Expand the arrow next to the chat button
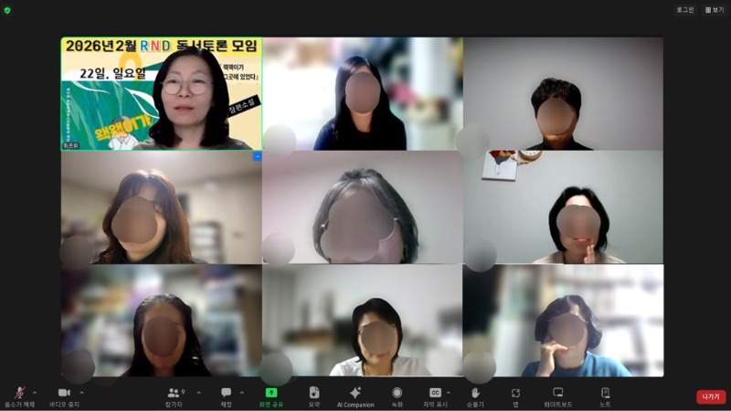731x411 pixels. (x=241, y=392)
